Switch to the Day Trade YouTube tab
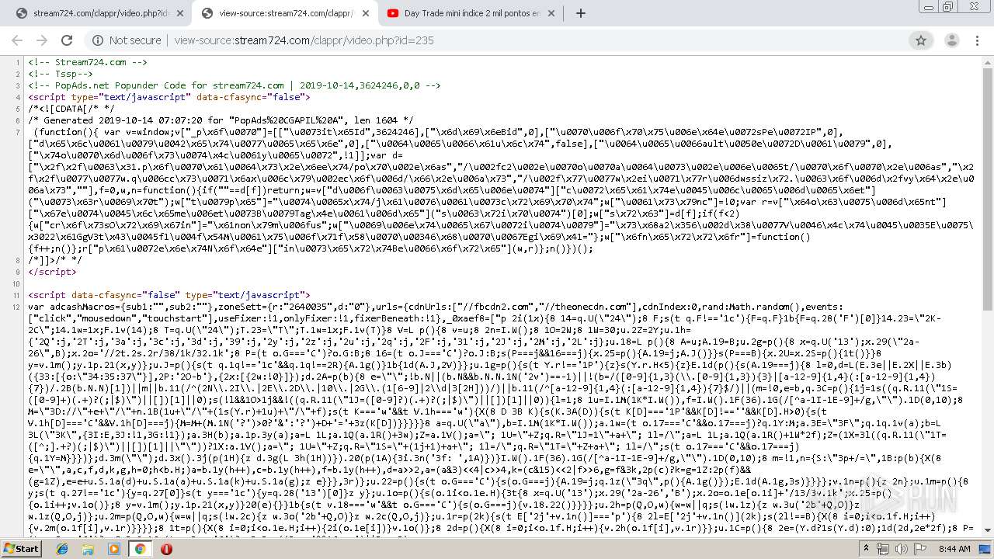The height and width of the screenshot is (559, 994). (x=471, y=13)
